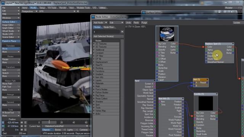Toggle the Y axis button

coord(3,126)
